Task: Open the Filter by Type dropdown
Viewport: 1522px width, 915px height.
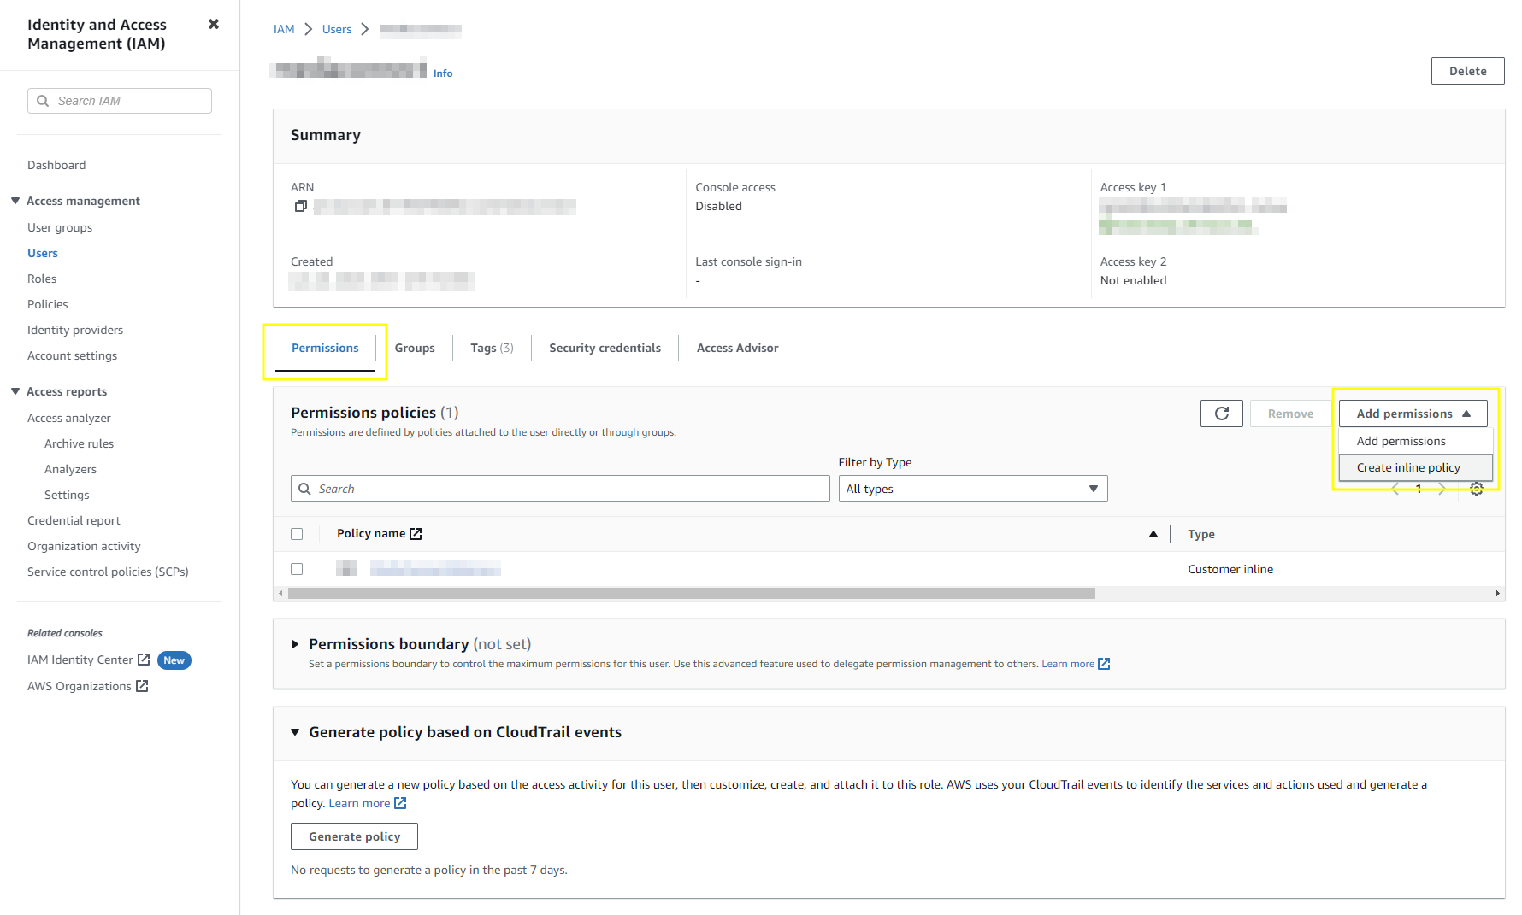Action: (972, 489)
